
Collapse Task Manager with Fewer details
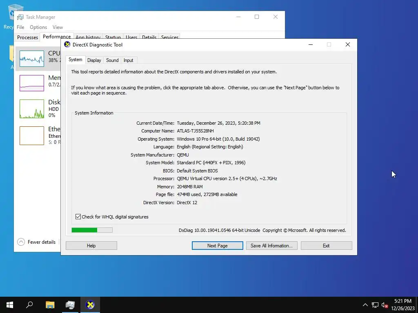pos(36,242)
